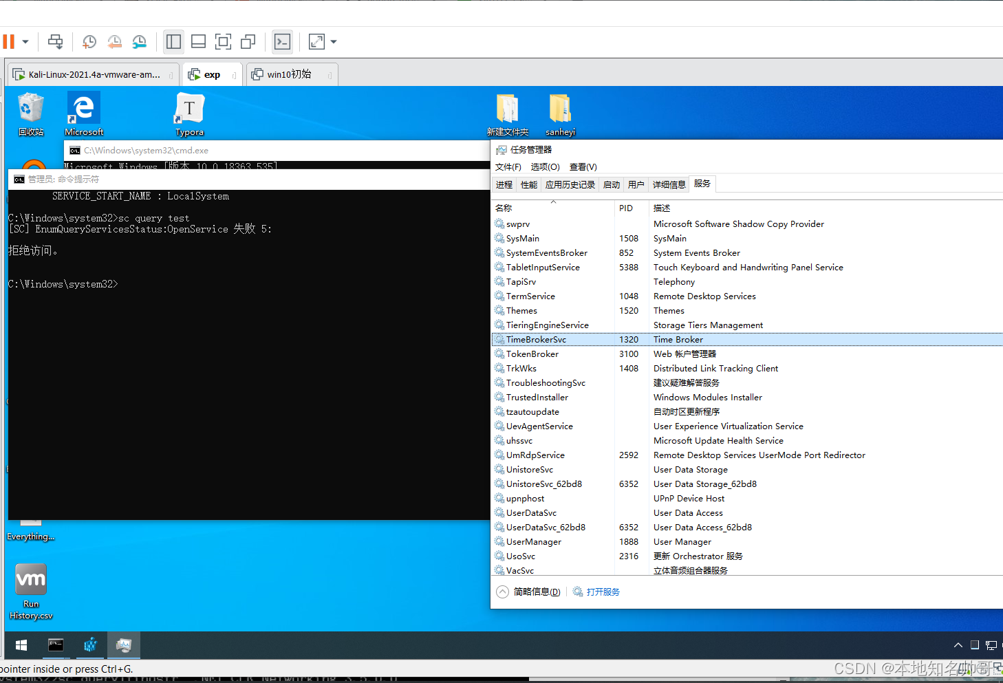Select the exp VM tab
This screenshot has height=683, width=1003.
[x=212, y=74]
